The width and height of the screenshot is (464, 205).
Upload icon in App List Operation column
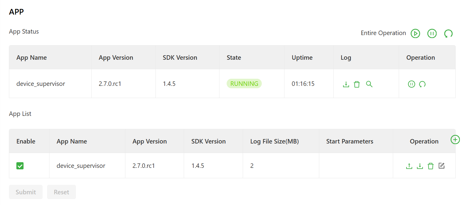click(x=409, y=166)
